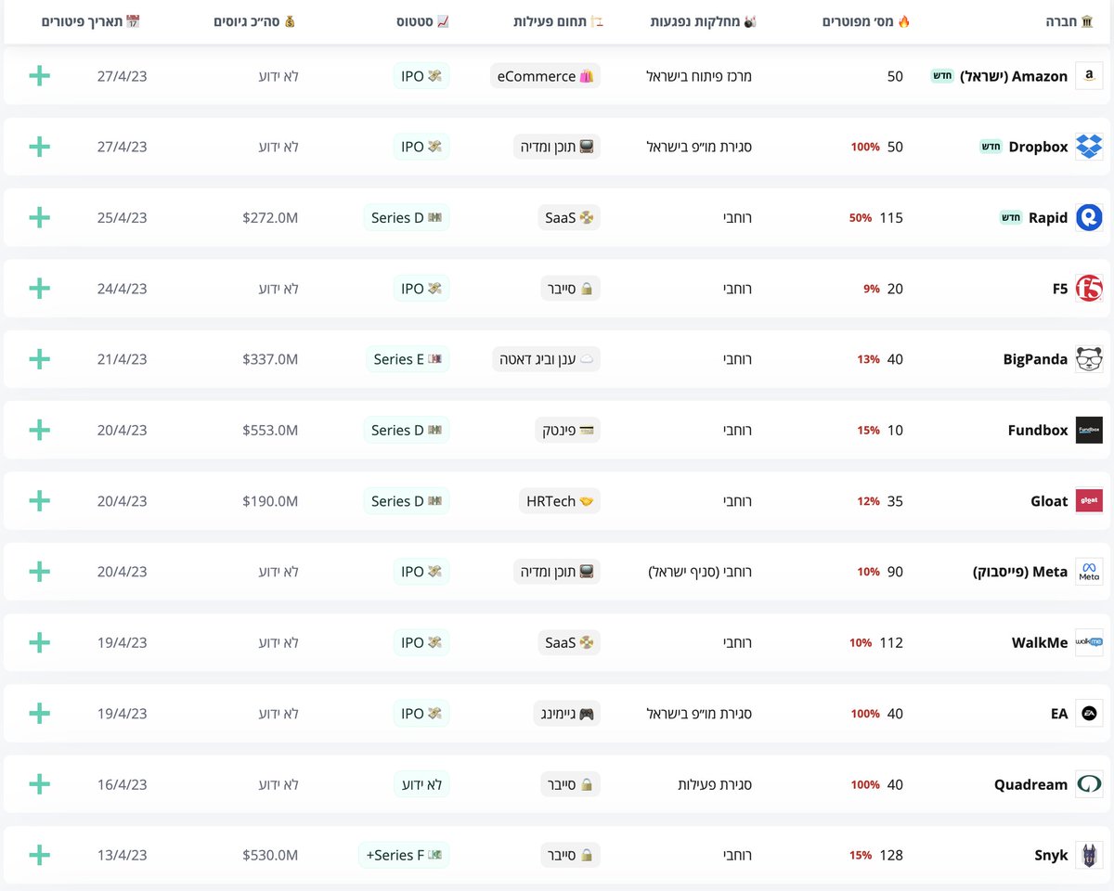Click the חדש badge next to Rapid
The width and height of the screenshot is (1114, 891).
(1010, 217)
